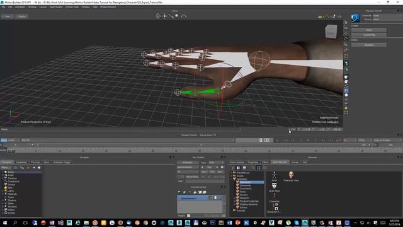Click the View menu button in viewer
The height and width of the screenshot is (227, 403).
[x=8, y=16]
